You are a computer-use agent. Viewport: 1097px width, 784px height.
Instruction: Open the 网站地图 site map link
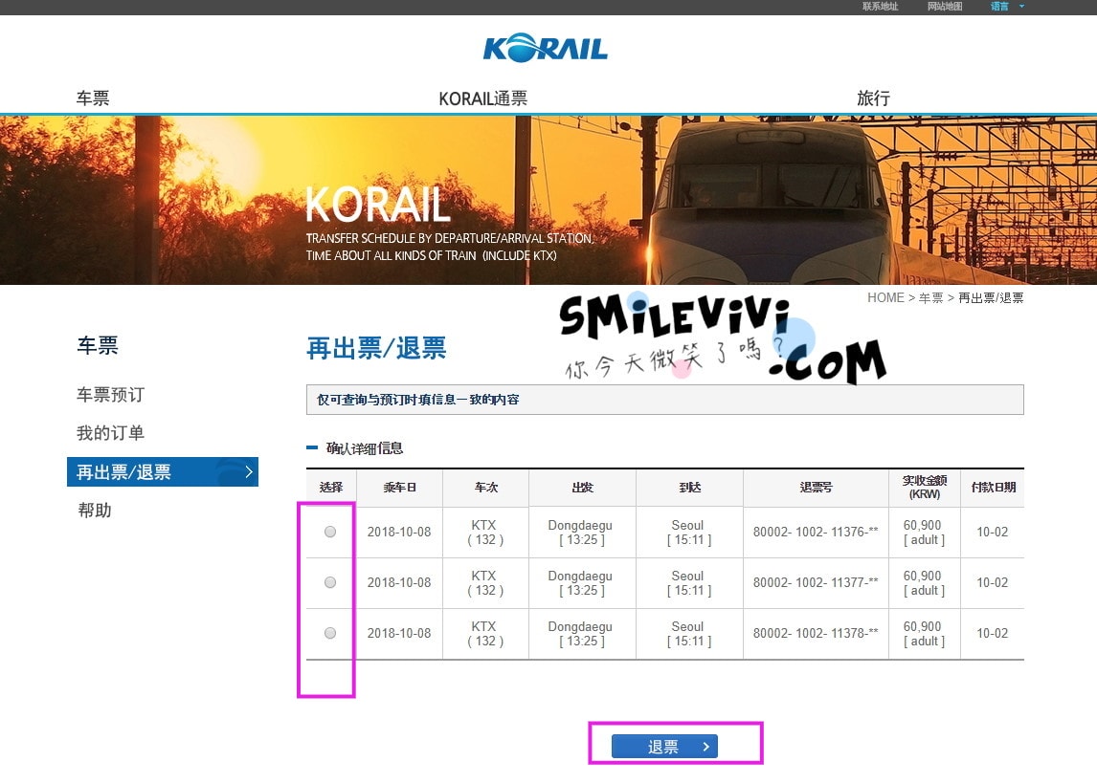[945, 7]
